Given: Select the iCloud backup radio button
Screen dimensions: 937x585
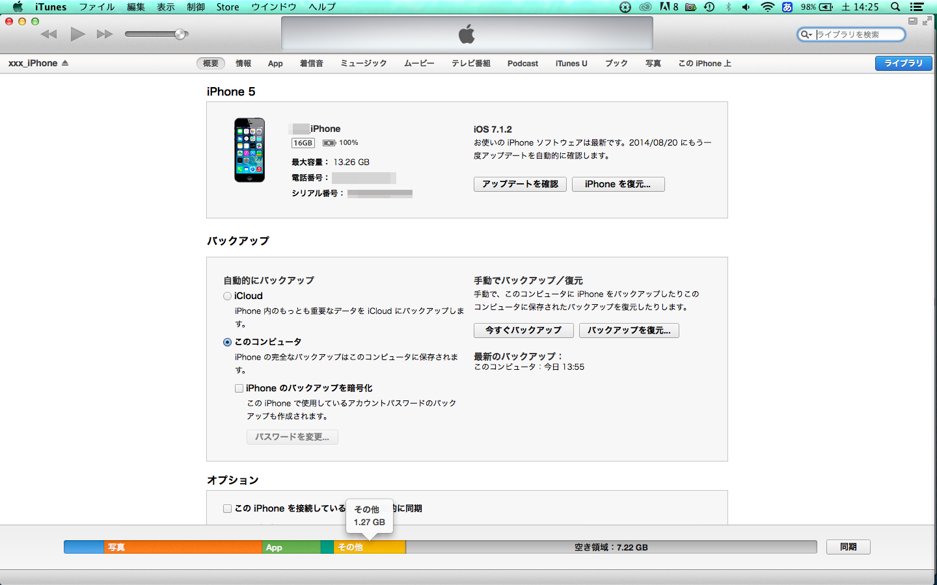Looking at the screenshot, I should (227, 296).
